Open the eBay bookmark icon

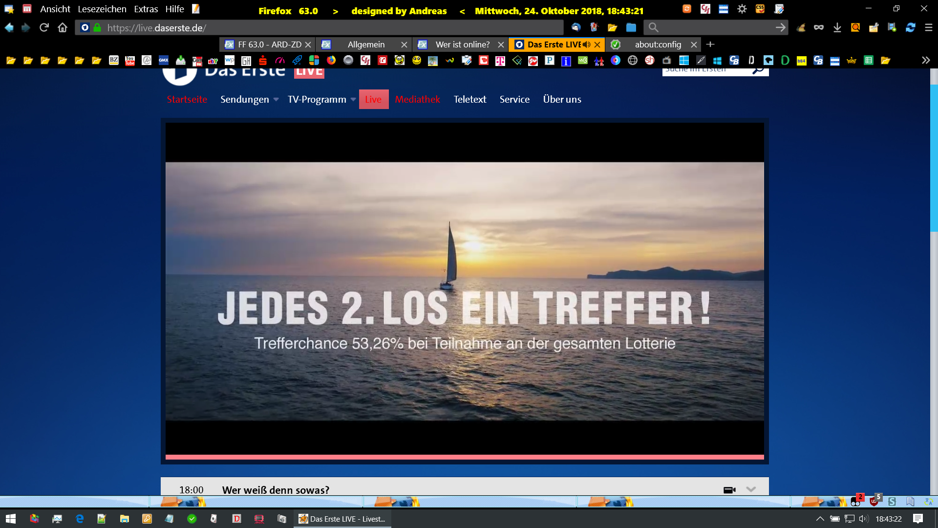coord(213,60)
